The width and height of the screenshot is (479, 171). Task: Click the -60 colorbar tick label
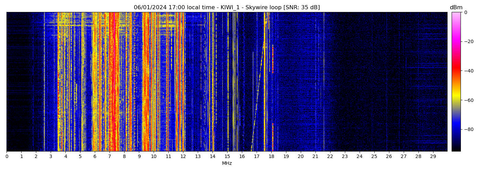pyautogui.click(x=467, y=100)
